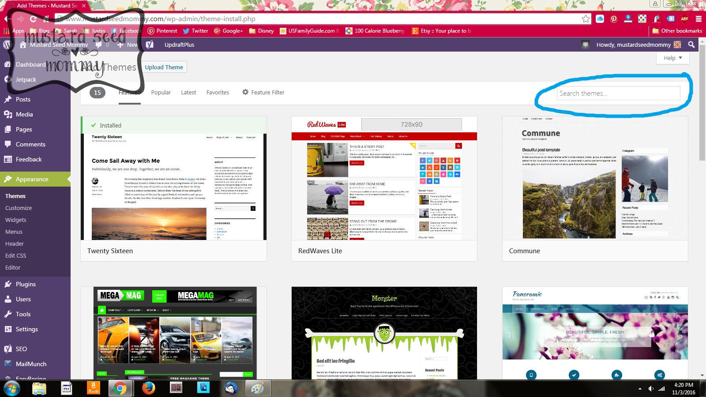
Task: Reload the page with the browser refresh button
Action: click(33, 19)
